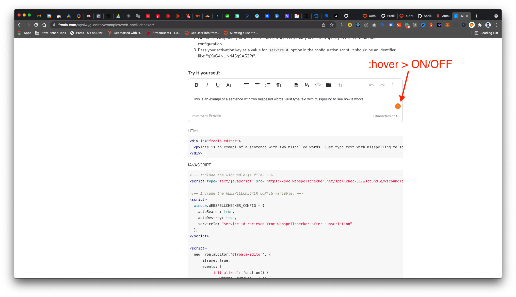Open the paragraph format menu

tap(278, 85)
